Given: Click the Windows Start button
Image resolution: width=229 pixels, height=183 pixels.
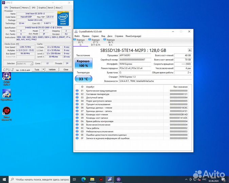Looking at the screenshot, I should click(4, 179).
